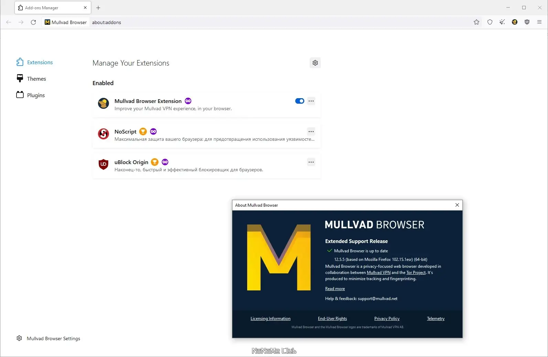Open the Mullvad extension toolbar icon
548x357 pixels.
[515, 22]
